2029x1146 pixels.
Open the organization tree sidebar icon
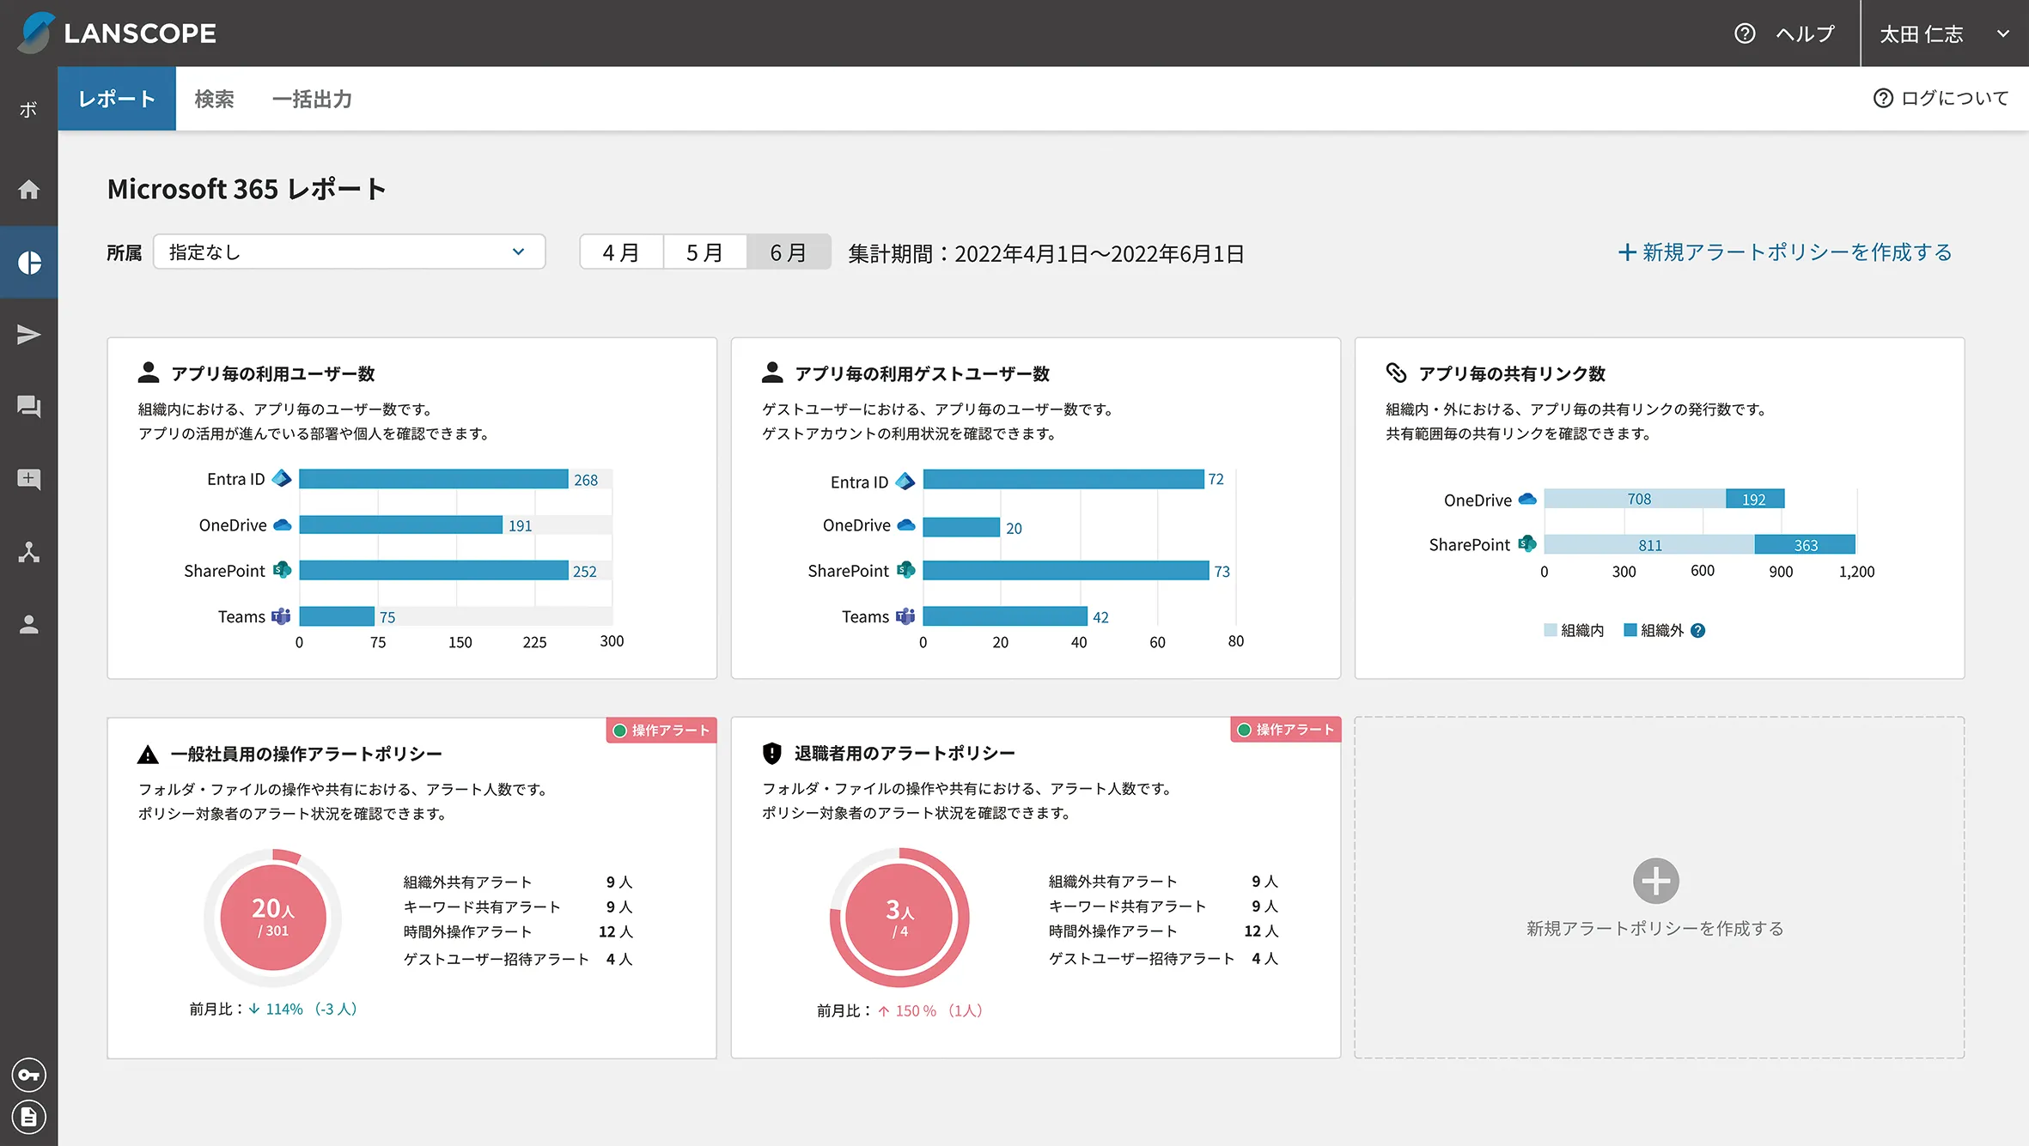(29, 552)
